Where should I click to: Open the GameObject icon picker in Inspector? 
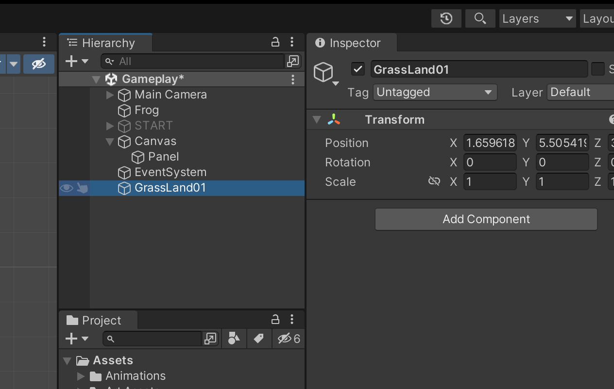point(325,74)
